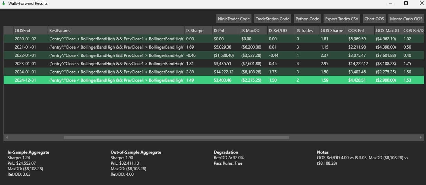
Task: Click the OOS MaxDD cell ($4,962.19)
Action: point(386,39)
